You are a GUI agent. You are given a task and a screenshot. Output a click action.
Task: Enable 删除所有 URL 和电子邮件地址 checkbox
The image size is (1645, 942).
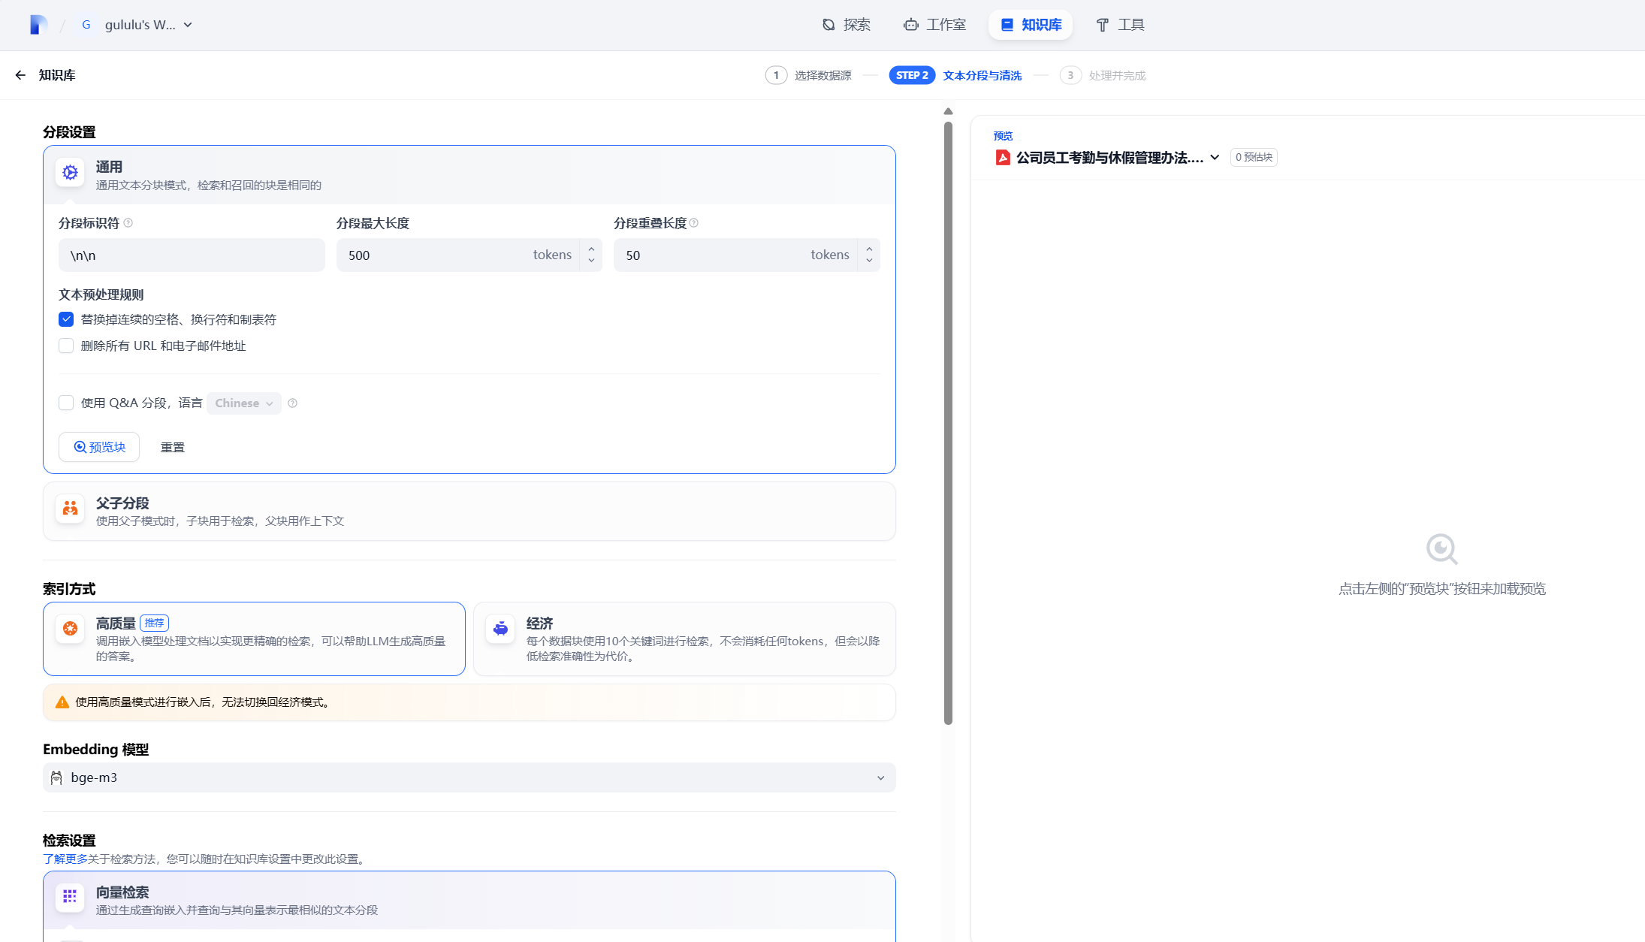(66, 346)
